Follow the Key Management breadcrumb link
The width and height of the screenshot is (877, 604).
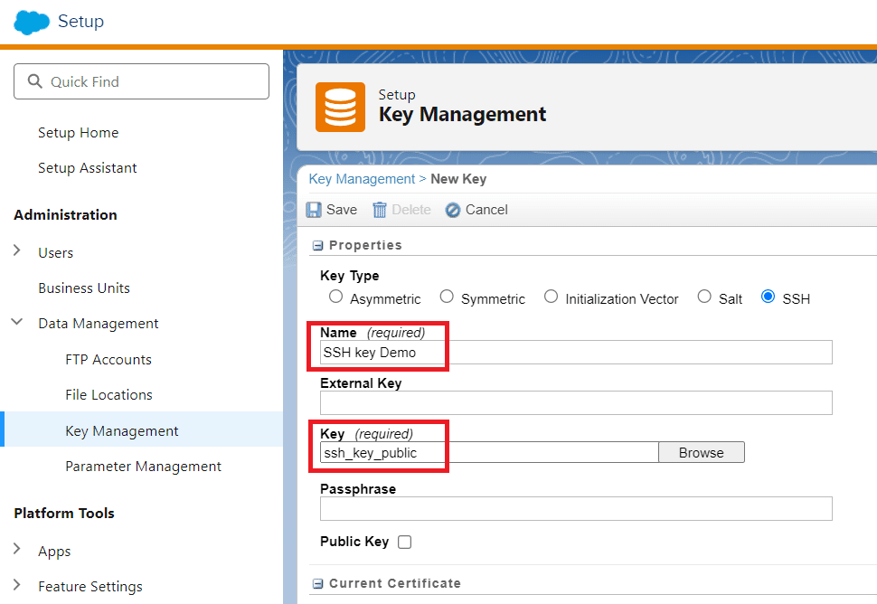coord(362,179)
